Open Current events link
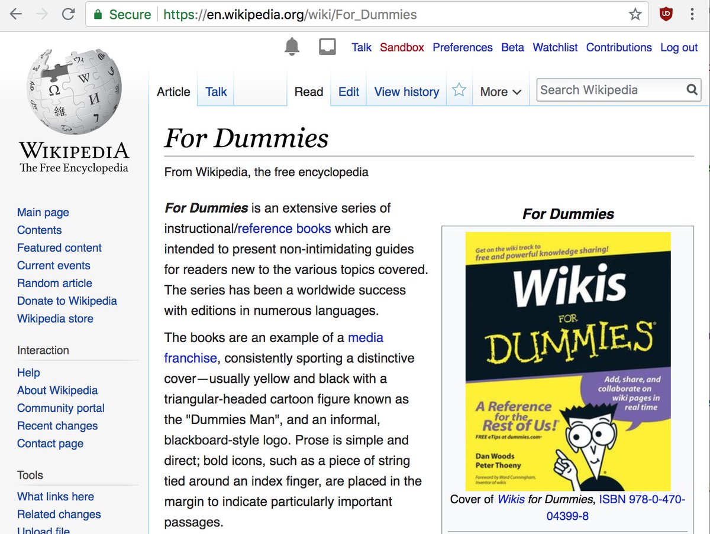 (54, 265)
